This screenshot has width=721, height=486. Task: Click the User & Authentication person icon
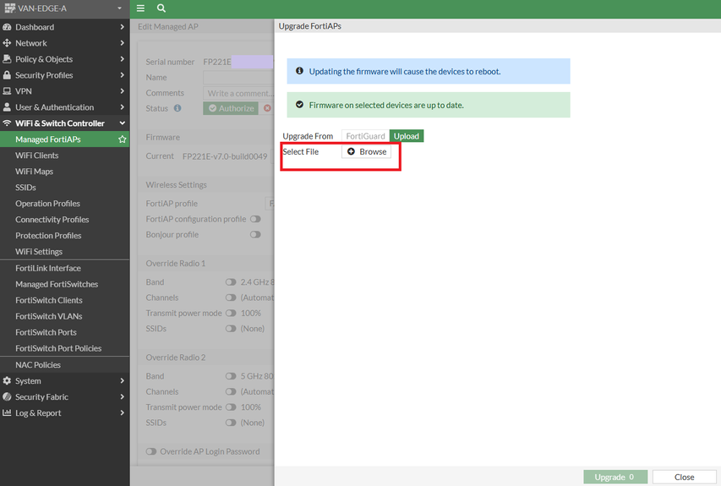point(7,107)
